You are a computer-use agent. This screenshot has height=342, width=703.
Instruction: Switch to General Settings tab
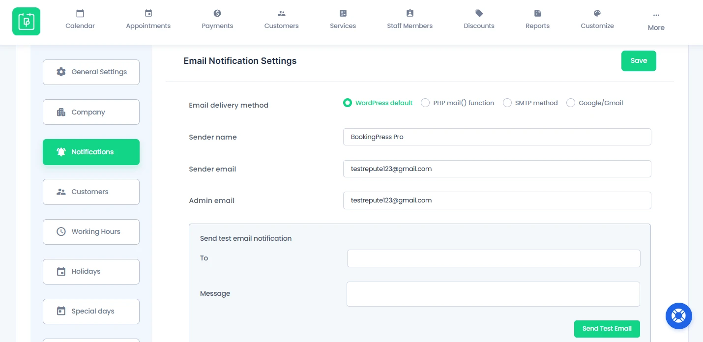91,72
